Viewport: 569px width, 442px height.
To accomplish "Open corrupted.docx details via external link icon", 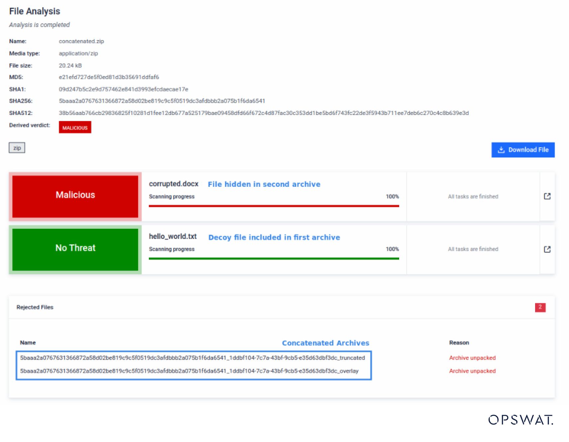I will coord(547,196).
